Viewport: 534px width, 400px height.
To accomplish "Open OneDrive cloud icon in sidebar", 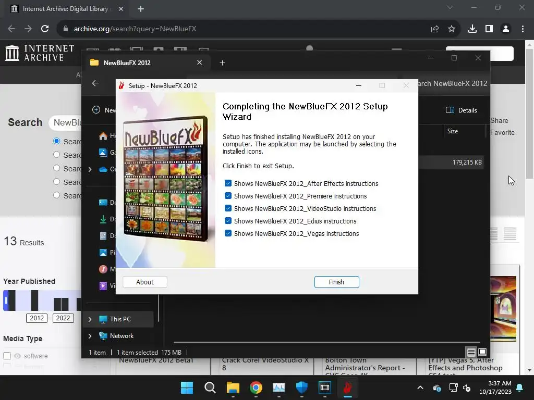I will tap(103, 169).
